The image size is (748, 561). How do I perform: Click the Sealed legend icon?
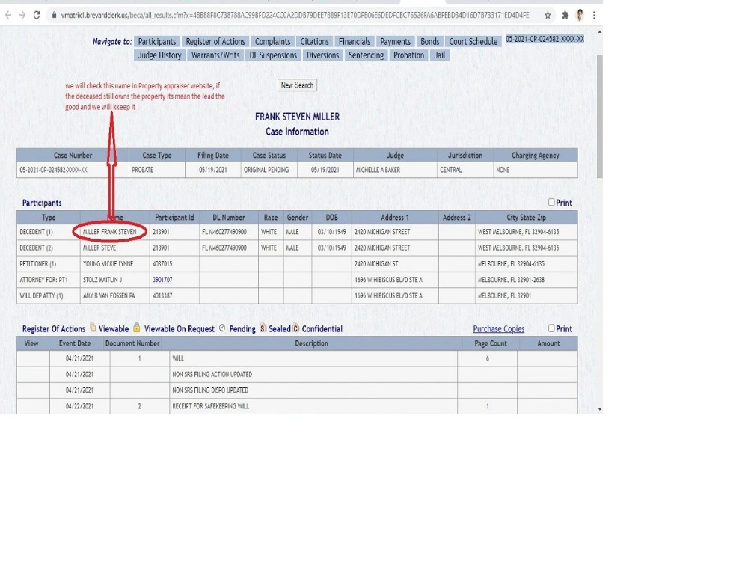coord(263,328)
